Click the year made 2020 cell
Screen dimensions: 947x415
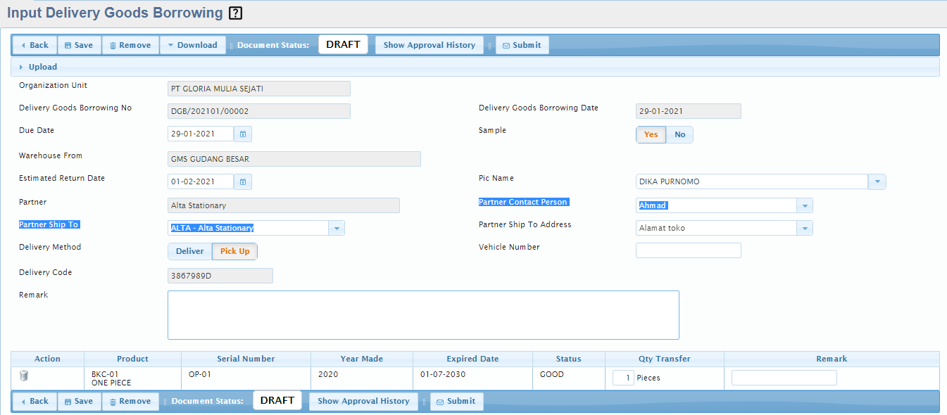(362, 378)
